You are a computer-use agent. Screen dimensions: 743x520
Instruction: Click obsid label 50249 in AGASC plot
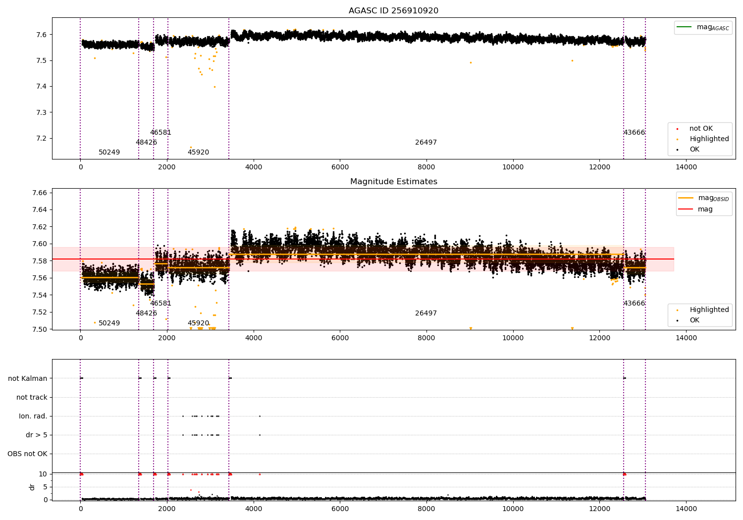coord(109,153)
